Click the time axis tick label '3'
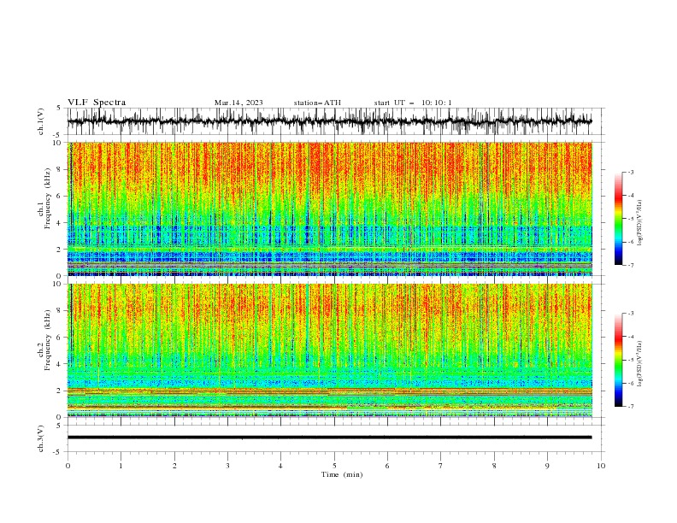 (x=227, y=466)
